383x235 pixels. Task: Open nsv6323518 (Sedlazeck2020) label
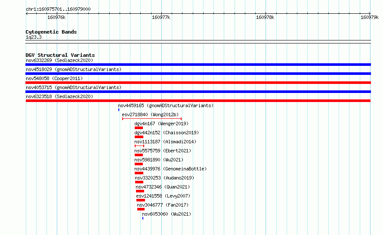click(59, 96)
